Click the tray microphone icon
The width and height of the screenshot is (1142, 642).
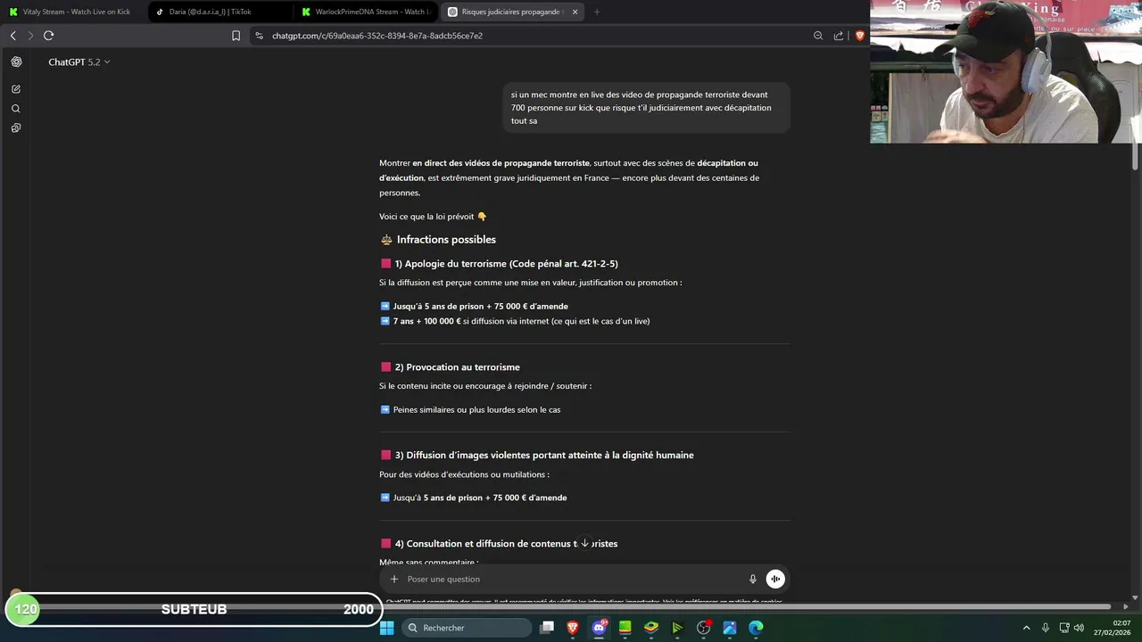click(1046, 628)
